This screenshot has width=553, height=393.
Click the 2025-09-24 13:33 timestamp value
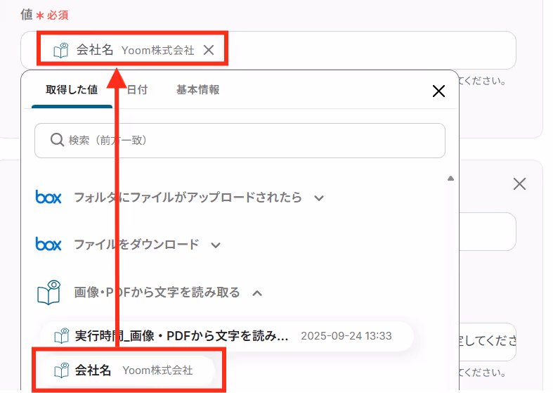tap(346, 336)
